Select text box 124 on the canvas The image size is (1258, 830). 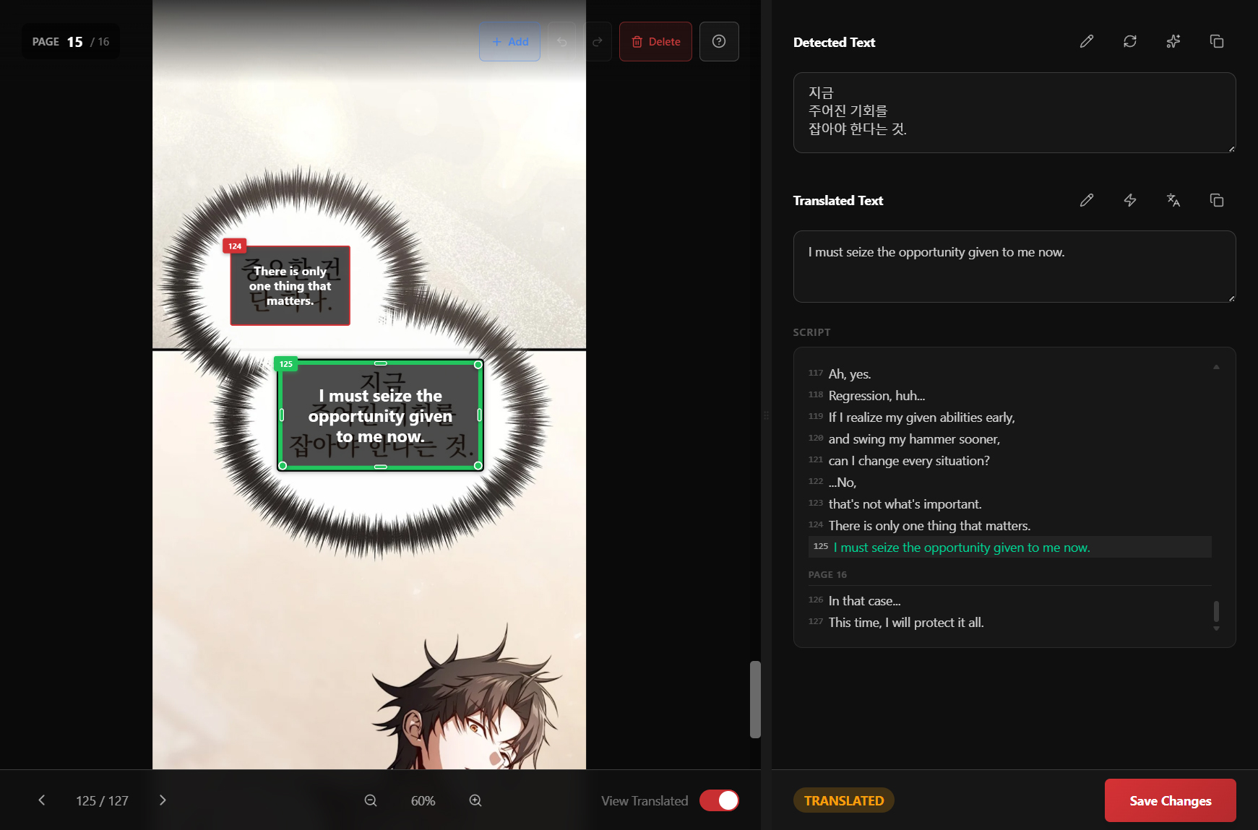coord(290,286)
